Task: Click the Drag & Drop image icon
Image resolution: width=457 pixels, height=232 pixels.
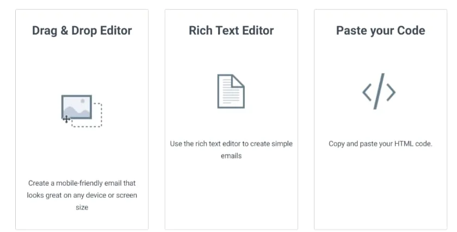Action: pos(82,111)
